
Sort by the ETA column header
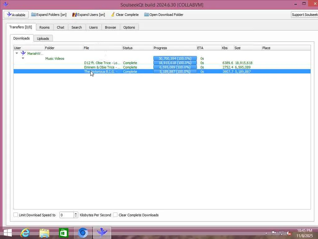point(209,48)
